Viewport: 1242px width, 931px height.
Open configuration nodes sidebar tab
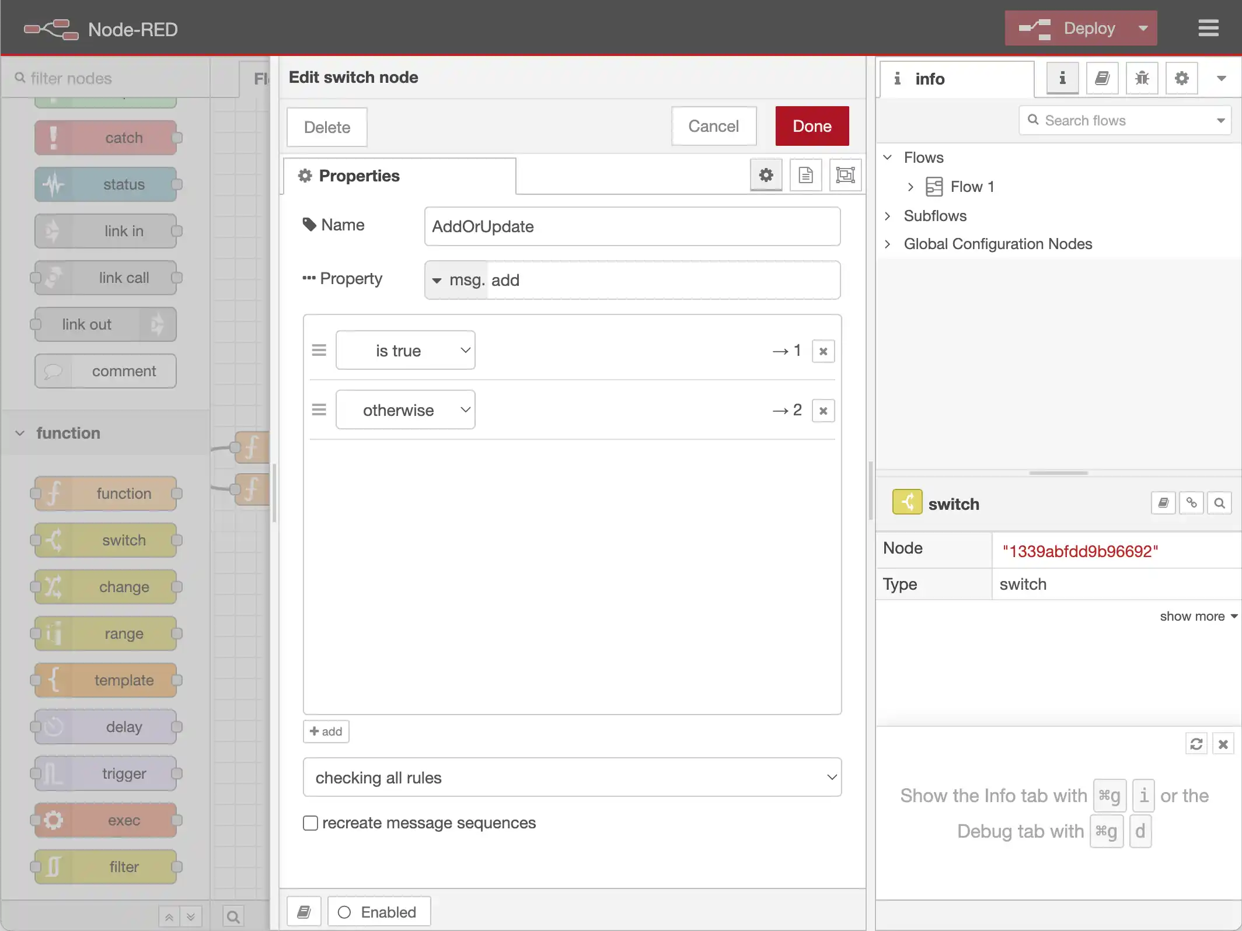(1181, 78)
